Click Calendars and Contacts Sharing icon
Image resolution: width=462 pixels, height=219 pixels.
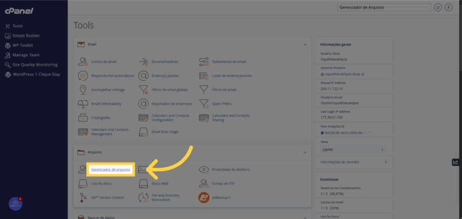204,118
